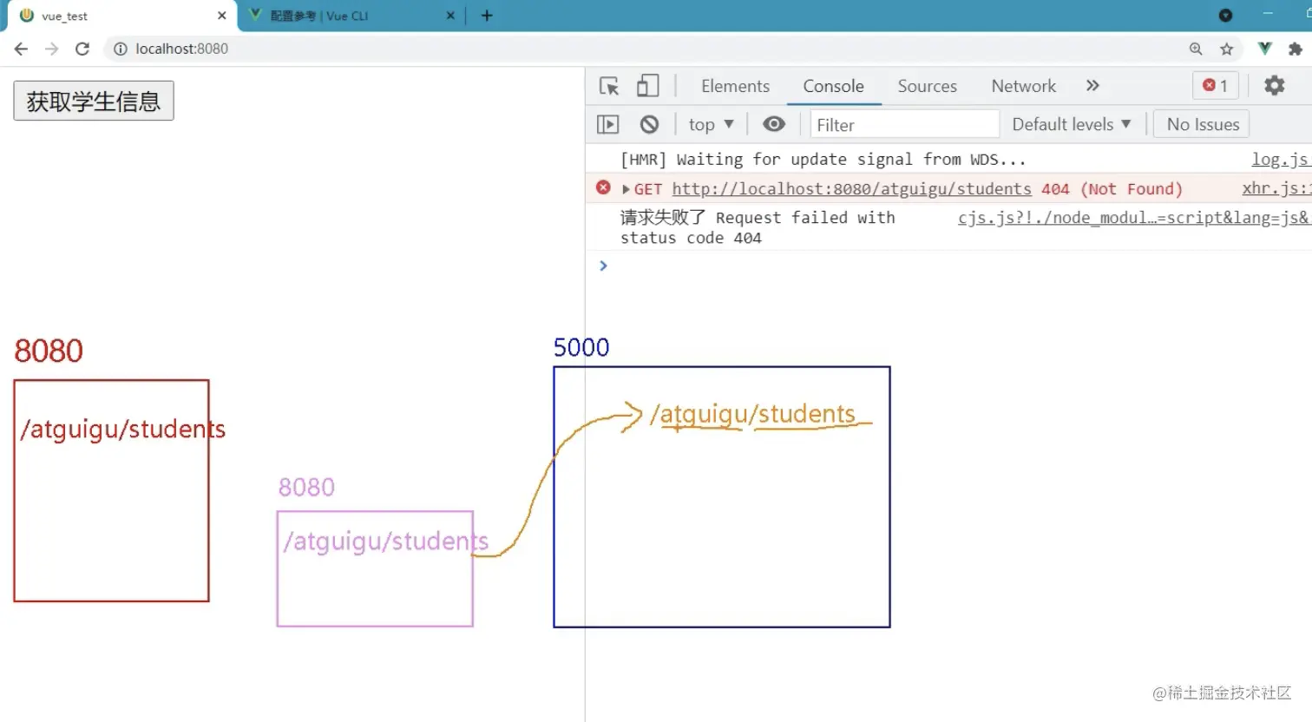Open the zoom magnifier icon in address bar

click(1196, 49)
